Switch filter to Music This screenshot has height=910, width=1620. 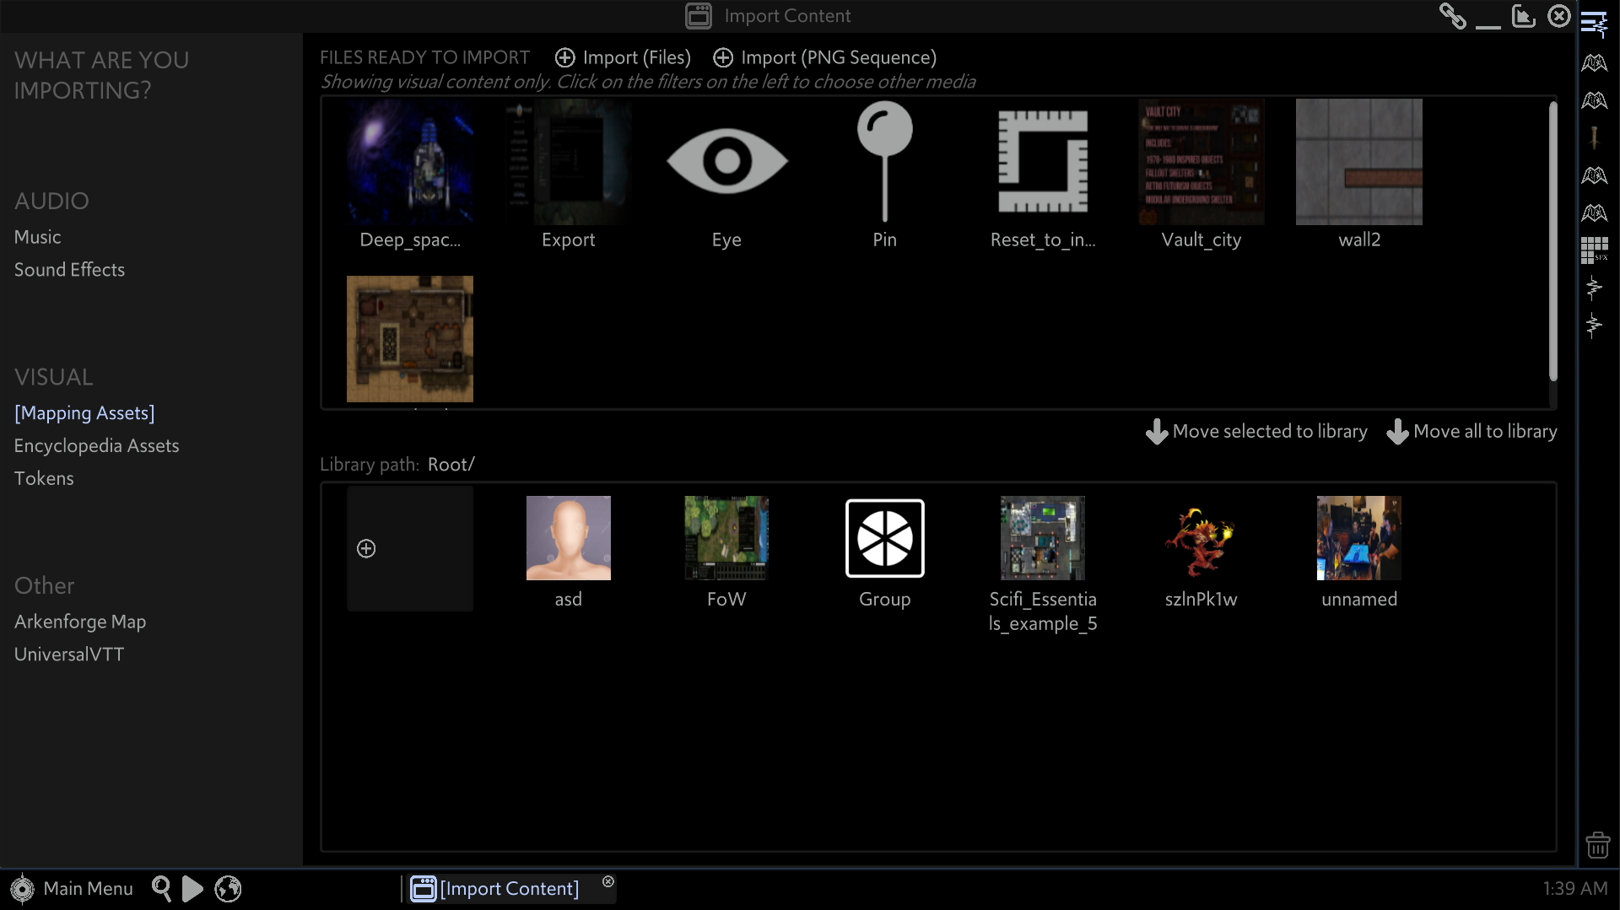[37, 237]
